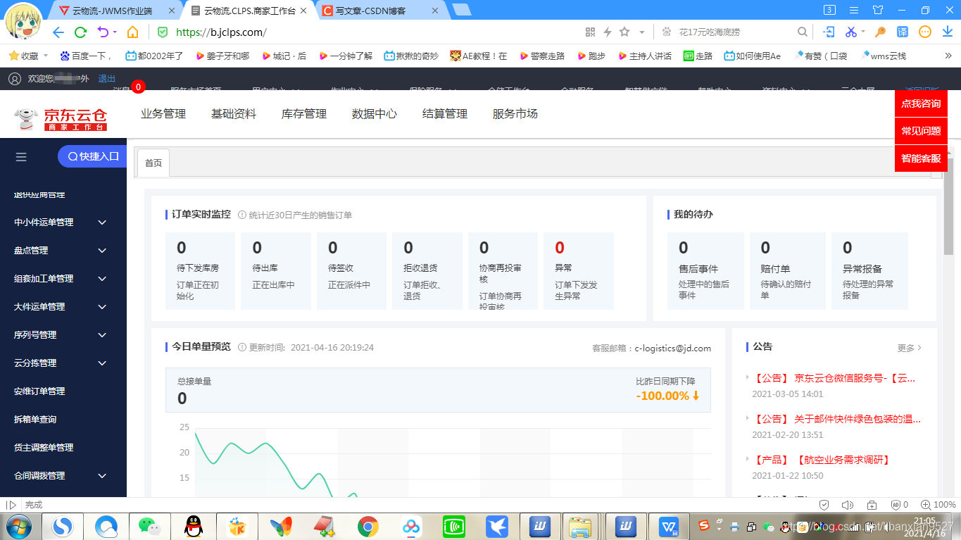
Task: Click the 100% zoom control in status bar
Action: [x=939, y=505]
